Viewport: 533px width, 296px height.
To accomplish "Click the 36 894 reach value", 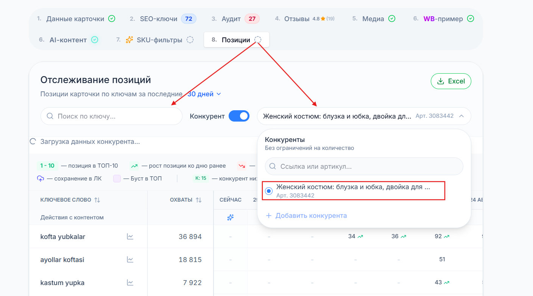I will (190, 237).
